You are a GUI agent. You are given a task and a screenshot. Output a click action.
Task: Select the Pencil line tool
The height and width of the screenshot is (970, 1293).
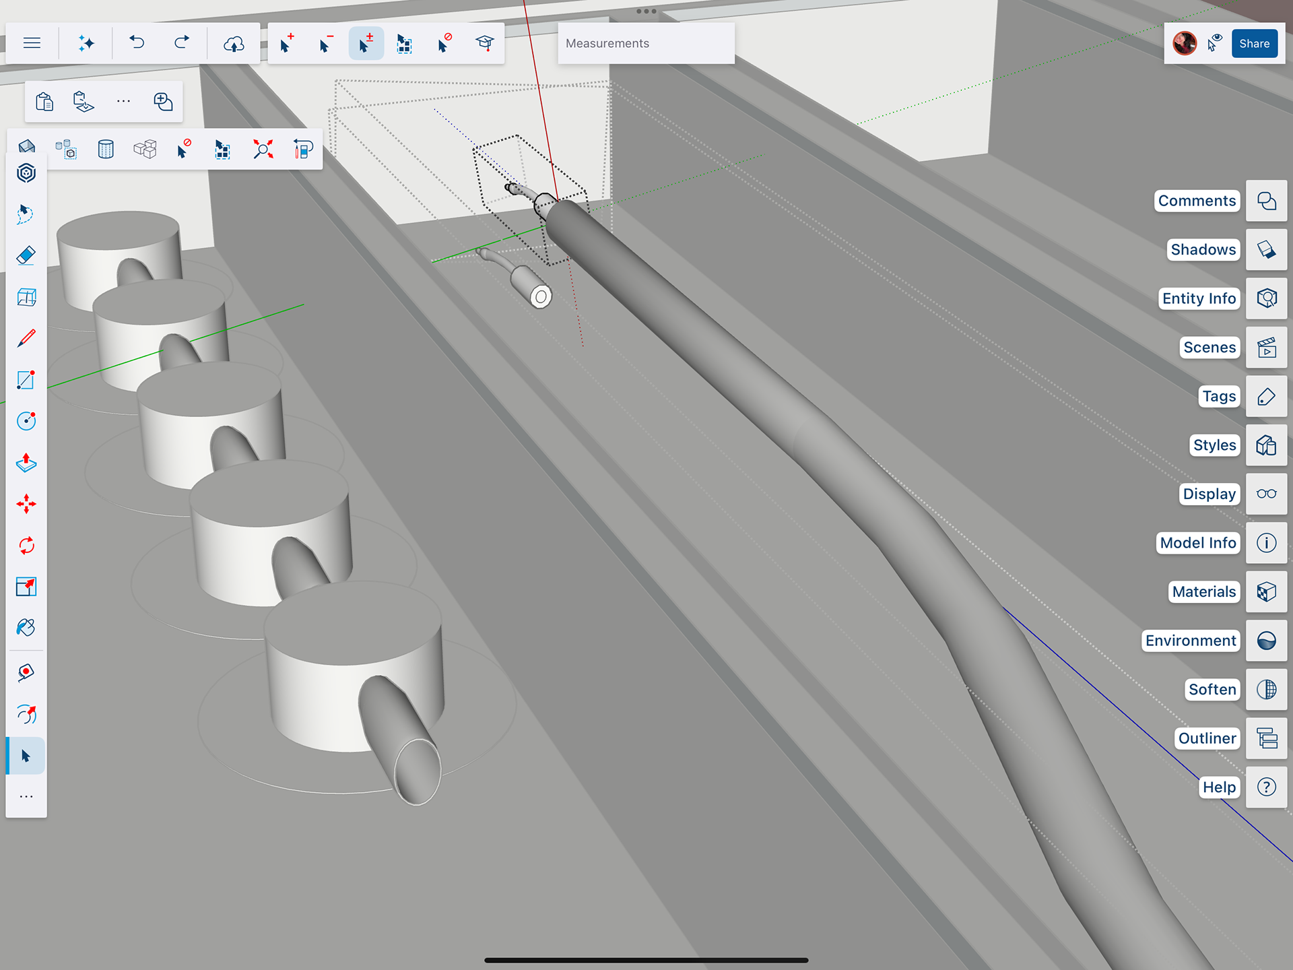click(26, 338)
